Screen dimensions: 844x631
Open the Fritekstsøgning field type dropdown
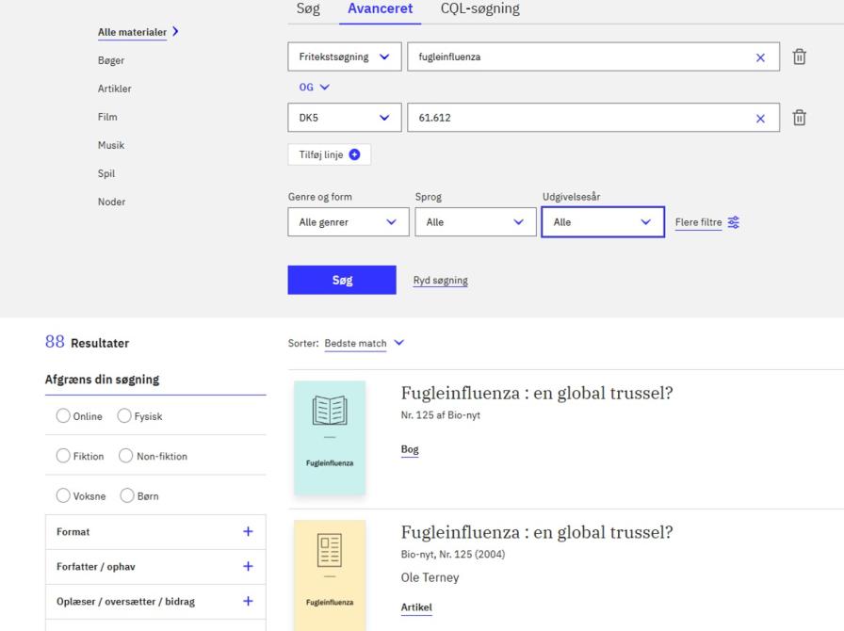(x=344, y=57)
